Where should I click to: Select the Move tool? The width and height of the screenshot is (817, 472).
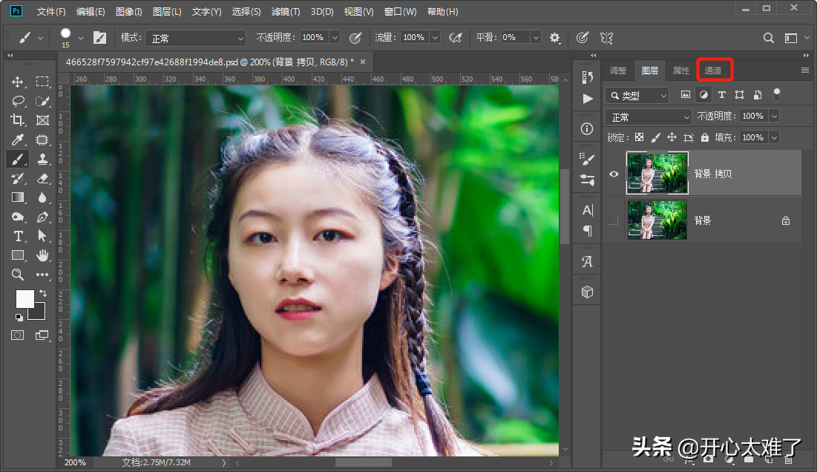pyautogui.click(x=18, y=82)
